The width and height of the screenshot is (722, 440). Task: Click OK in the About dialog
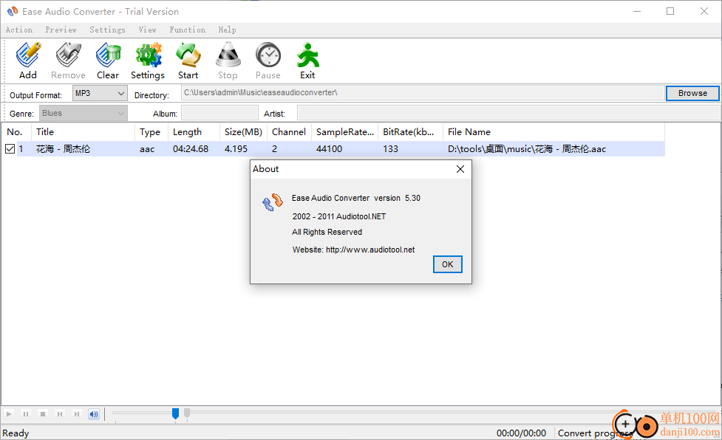click(448, 264)
